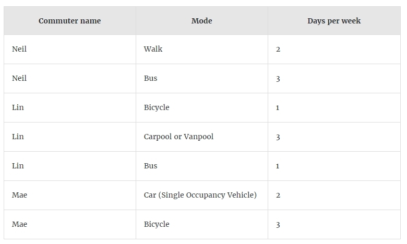Select the Walk mode cell
Viewport: 407px width, 244px height.
[202, 49]
